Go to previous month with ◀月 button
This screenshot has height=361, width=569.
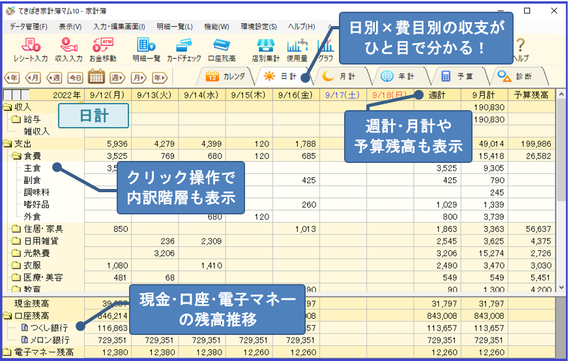click(33, 78)
